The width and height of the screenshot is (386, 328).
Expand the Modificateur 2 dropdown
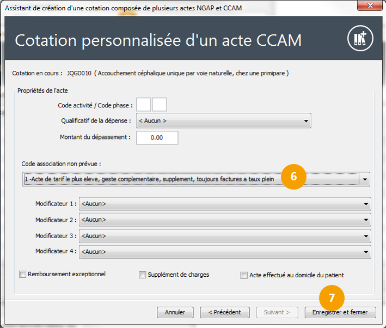click(x=225, y=220)
